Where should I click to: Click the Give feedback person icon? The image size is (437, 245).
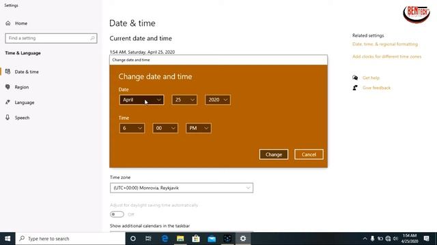coord(355,88)
